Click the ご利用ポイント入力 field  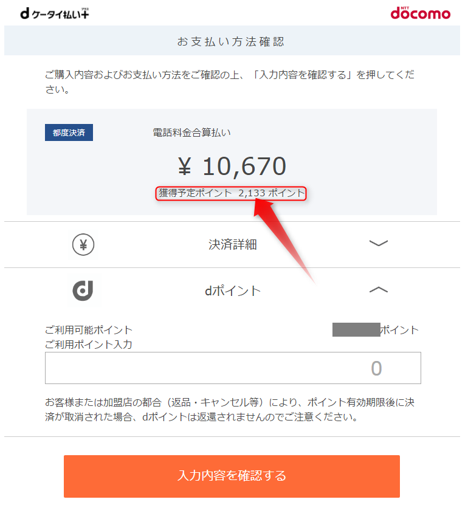click(233, 368)
